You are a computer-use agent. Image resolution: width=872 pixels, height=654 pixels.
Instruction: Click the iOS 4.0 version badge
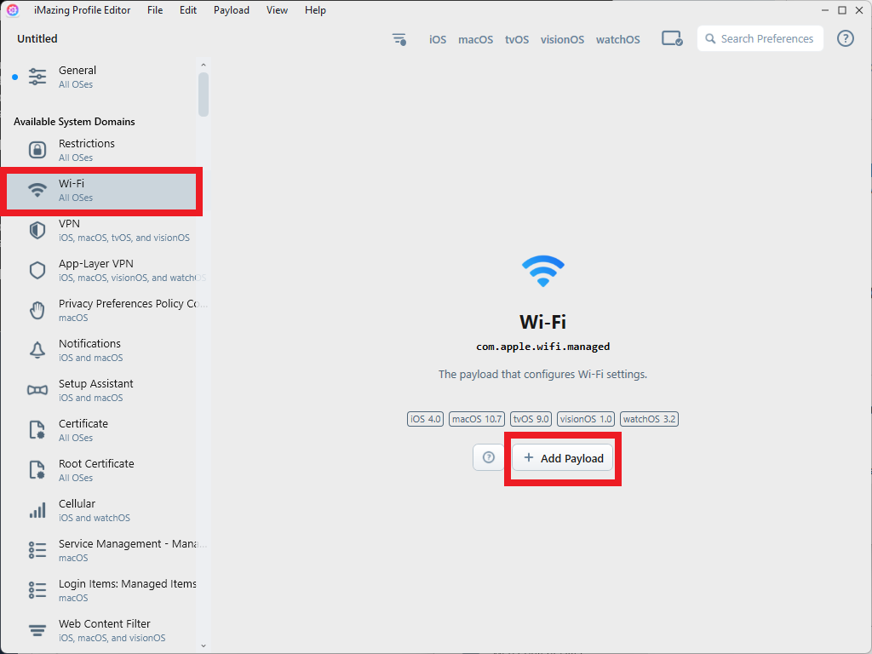point(425,419)
